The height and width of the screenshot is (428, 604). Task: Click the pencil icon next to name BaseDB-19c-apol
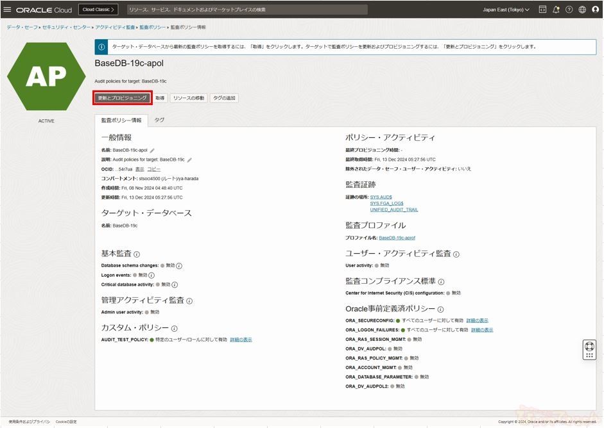[152, 151]
